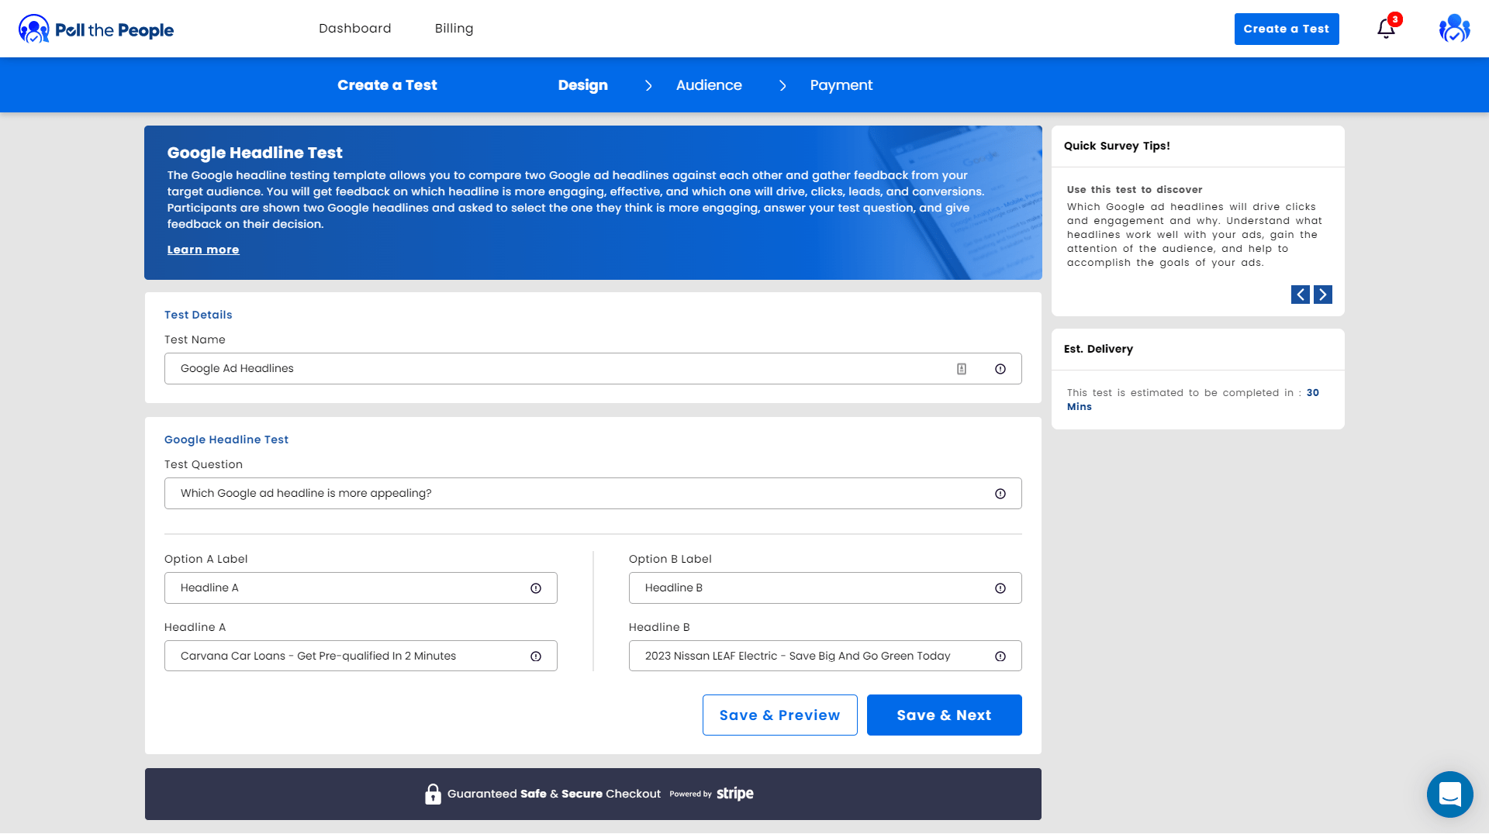Open the chat support widget
The image size is (1489, 834).
click(x=1449, y=794)
